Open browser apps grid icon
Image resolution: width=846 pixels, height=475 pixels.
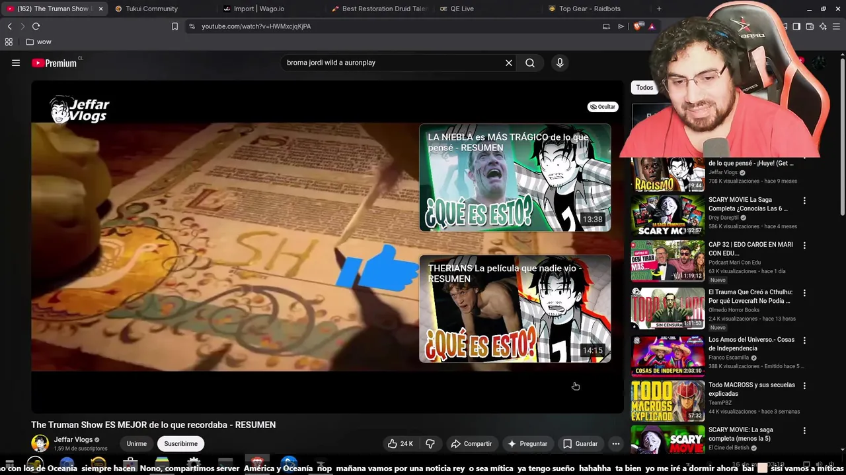pos(9,42)
